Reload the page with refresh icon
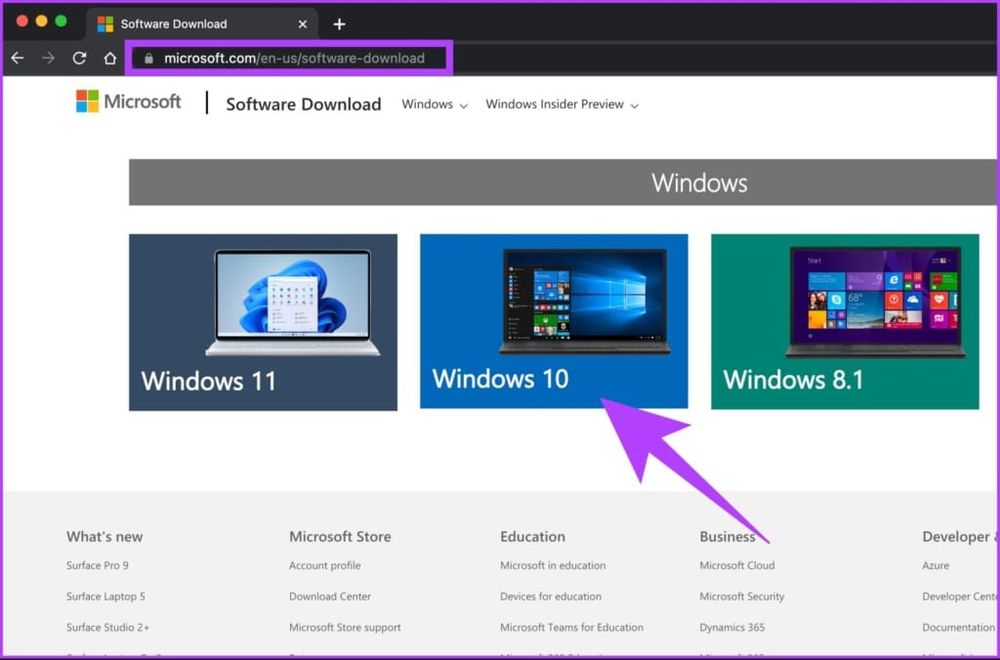This screenshot has width=1000, height=660. 79,58
